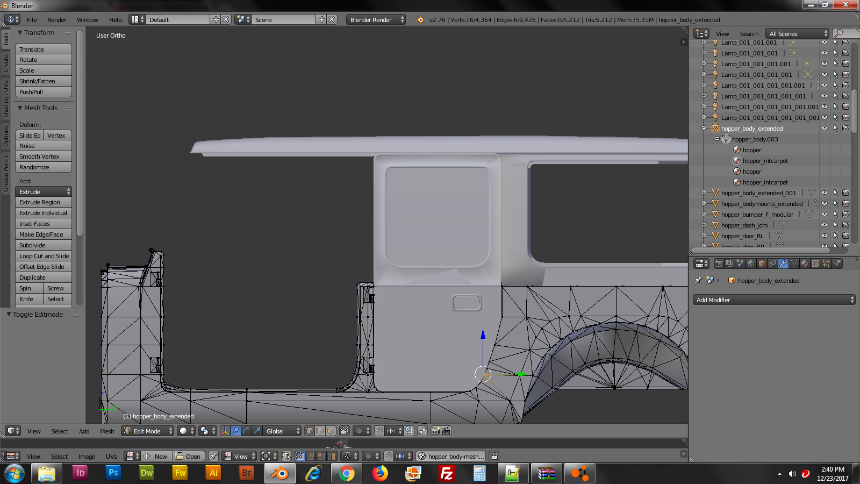Screen dimensions: 860x484
Task: Click the OpenGL render image camera icon
Action: click(x=435, y=431)
